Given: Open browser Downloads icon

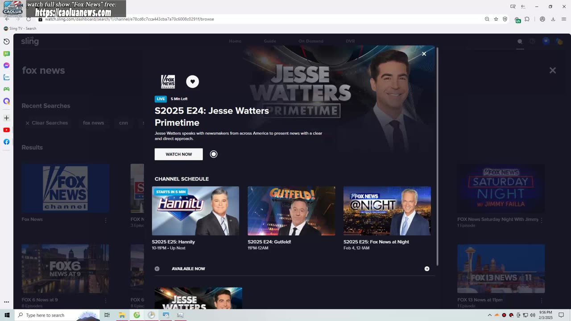Looking at the screenshot, I should 553,19.
